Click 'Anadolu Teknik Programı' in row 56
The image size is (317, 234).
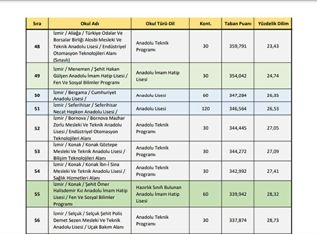[152, 220]
